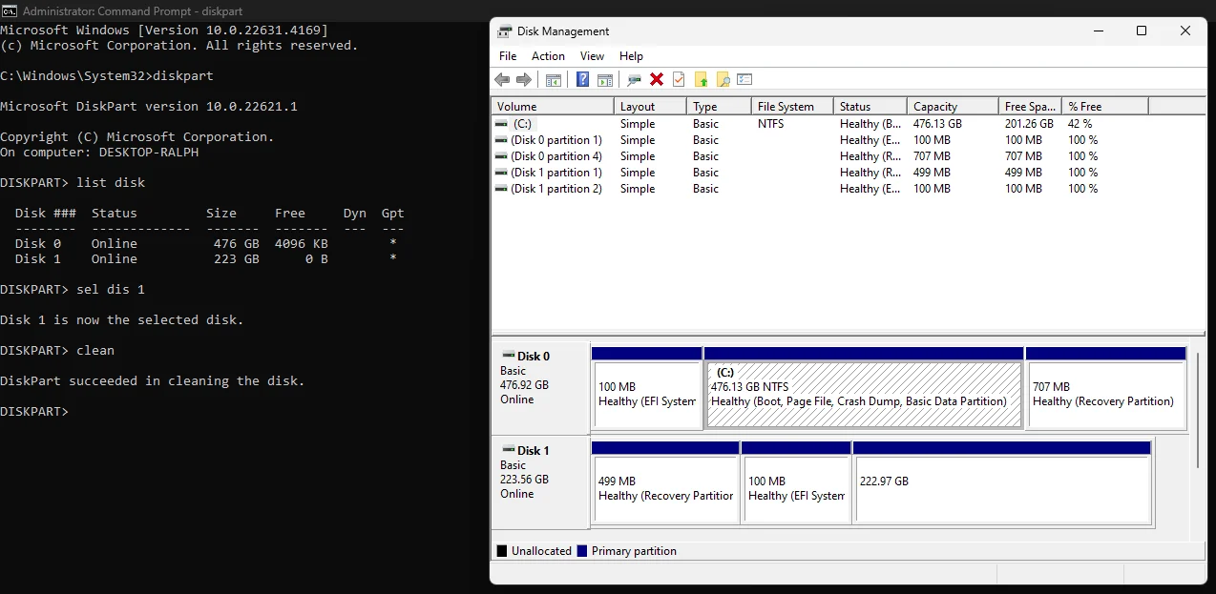Click the NTFS file system cell
This screenshot has width=1216, height=594.
tap(773, 124)
